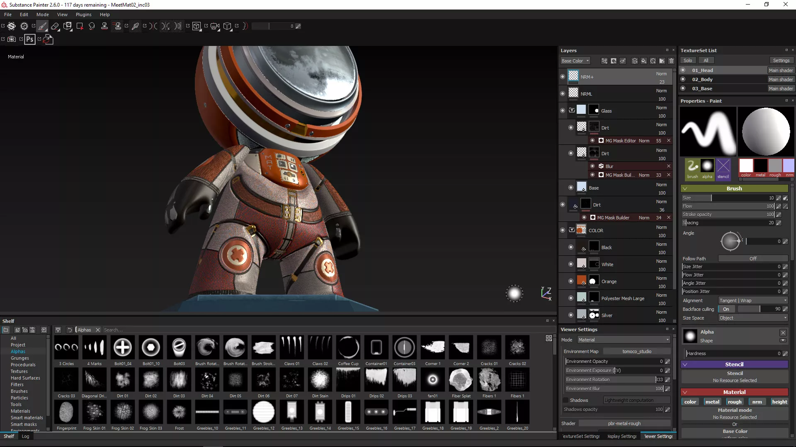The image size is (796, 447).
Task: Add a folder in Layers panel
Action: click(662, 61)
